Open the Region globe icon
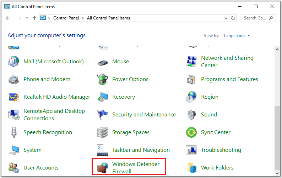Image resolution: width=282 pixels, height=178 pixels. (191, 97)
